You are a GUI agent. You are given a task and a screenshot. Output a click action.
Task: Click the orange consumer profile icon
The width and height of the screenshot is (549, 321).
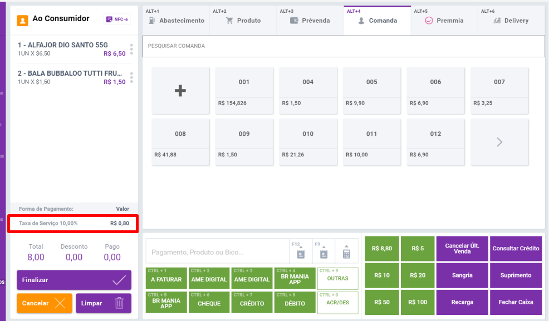(x=22, y=21)
